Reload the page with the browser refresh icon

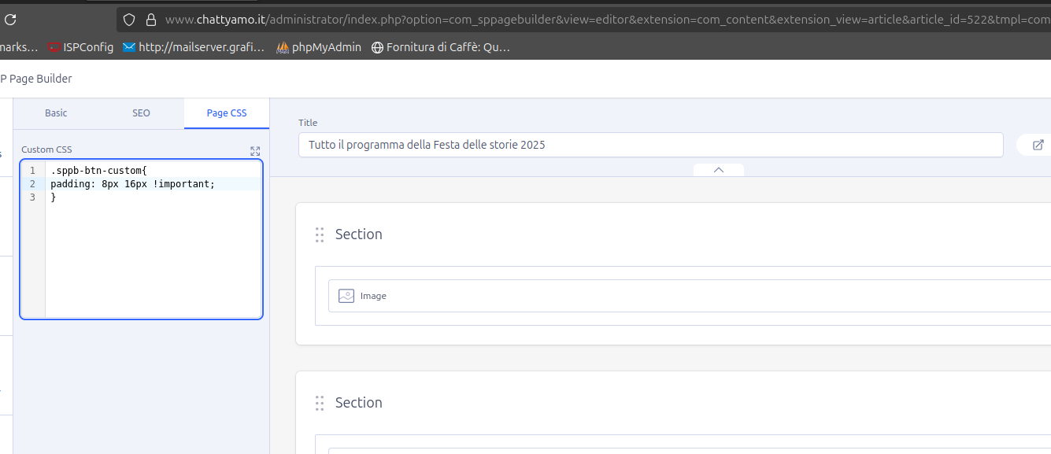point(10,20)
